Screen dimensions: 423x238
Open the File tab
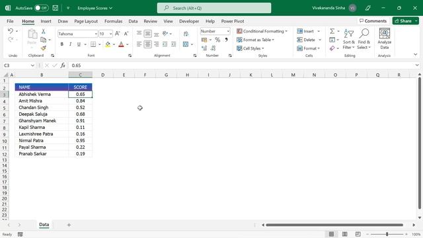pos(10,21)
